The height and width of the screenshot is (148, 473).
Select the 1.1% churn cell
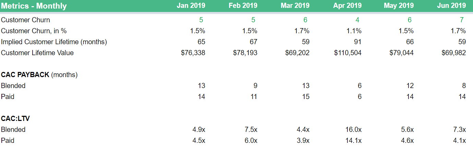pyautogui.click(x=354, y=31)
